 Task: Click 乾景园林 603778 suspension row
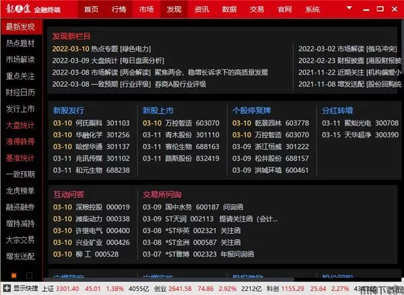pyautogui.click(x=271, y=123)
